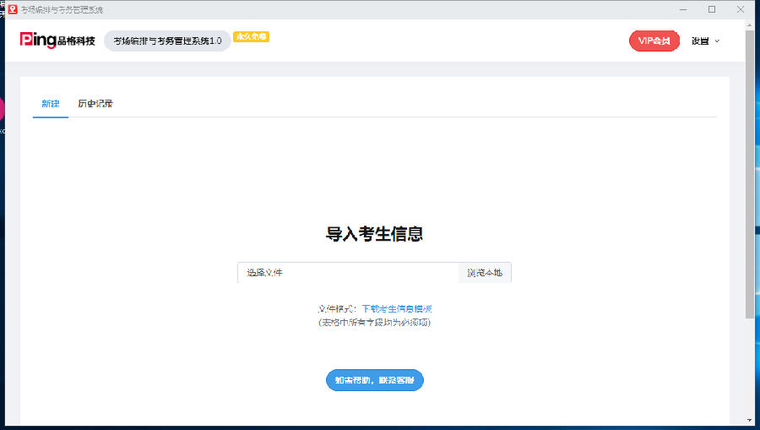760x430 pixels.
Task: Open the 下载考生信息模板 link
Action: pyautogui.click(x=397, y=309)
